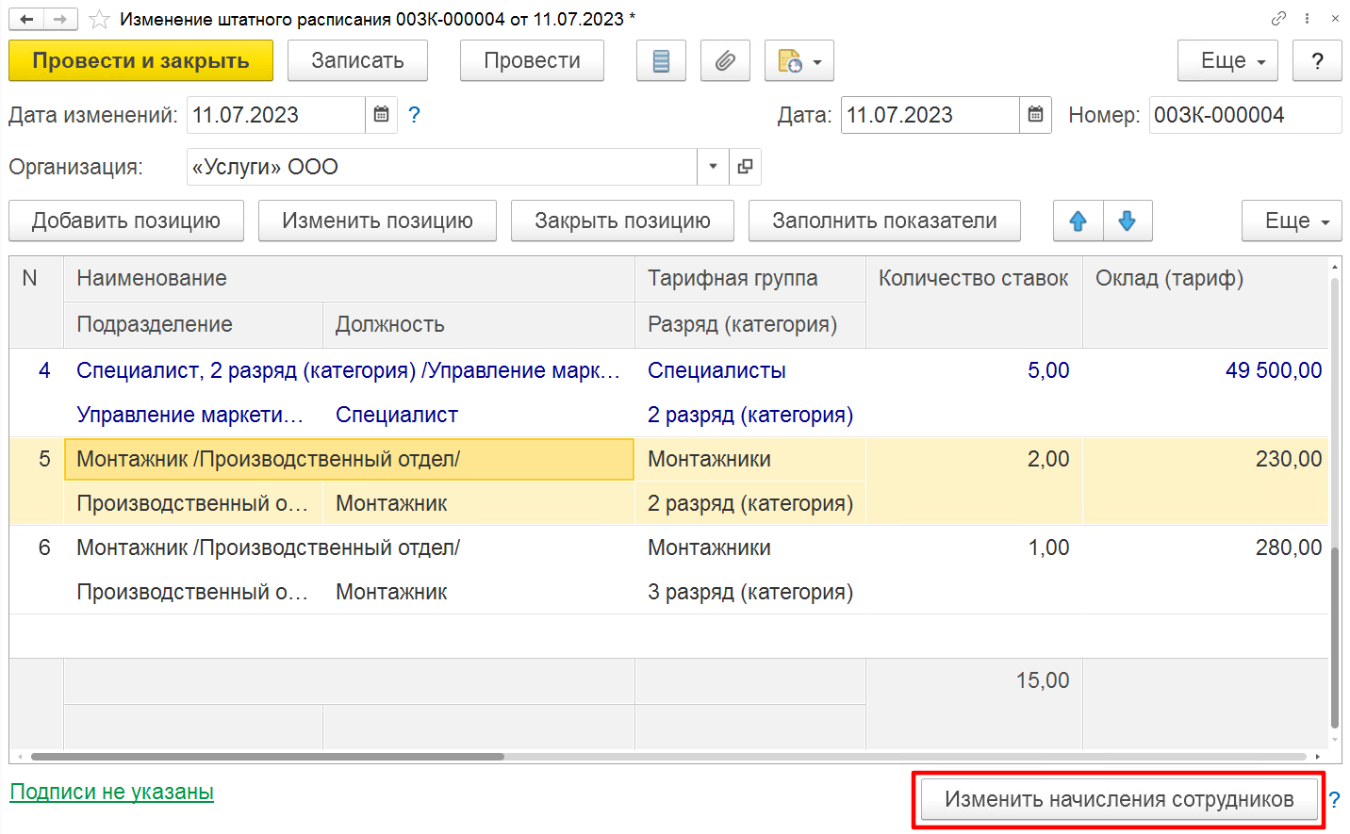Go back with the left arrow
This screenshot has height=834, width=1350.
26,19
